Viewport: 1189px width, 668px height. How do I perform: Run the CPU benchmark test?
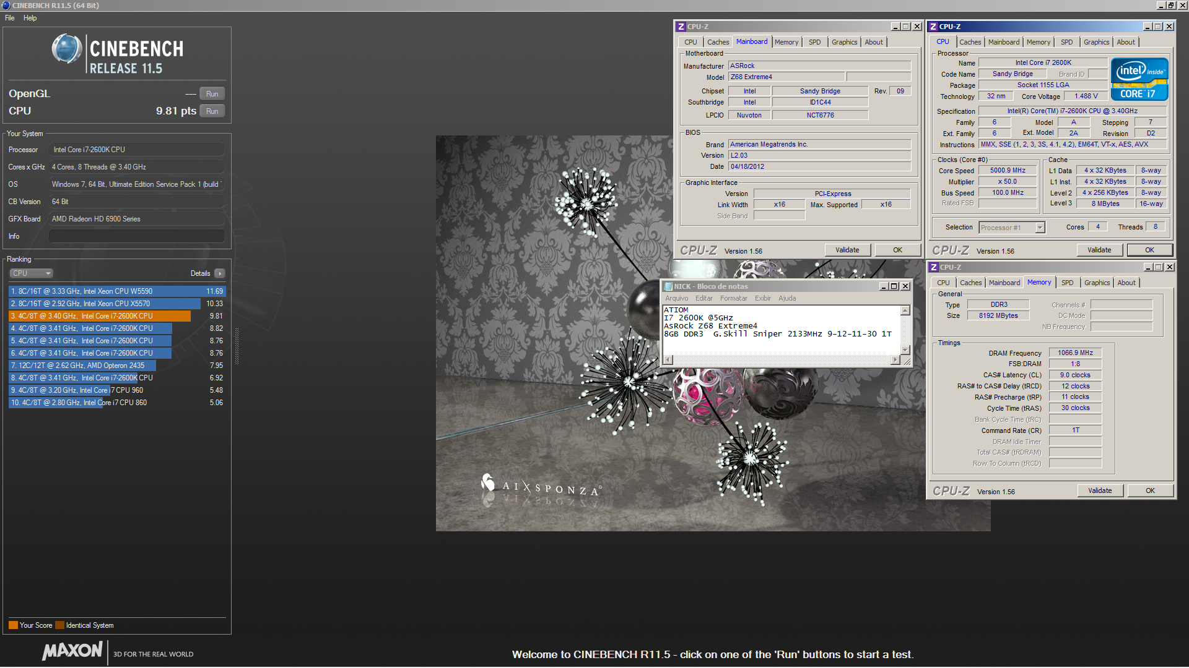(x=212, y=111)
